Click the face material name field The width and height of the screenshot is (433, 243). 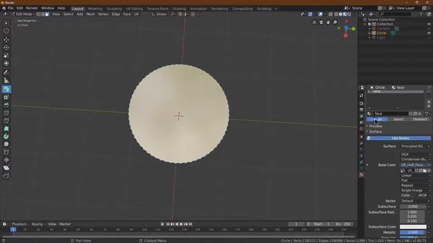pyautogui.click(x=390, y=113)
